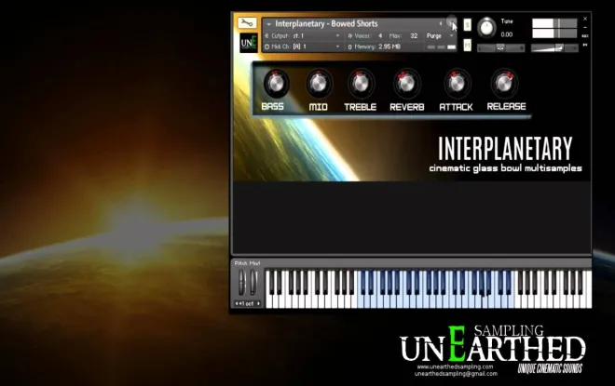Load the previous instrument with the left arrow
615x386 pixels.
[x=441, y=24]
